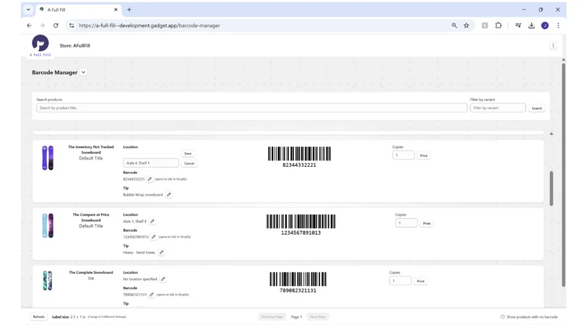Viewport: 578px width, 325px height.
Task: Click the Compare at Price Snowboard thumbnail
Action: 48,225
